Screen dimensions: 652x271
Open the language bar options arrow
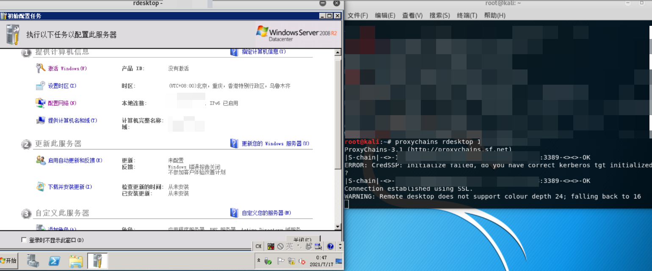tap(340, 246)
